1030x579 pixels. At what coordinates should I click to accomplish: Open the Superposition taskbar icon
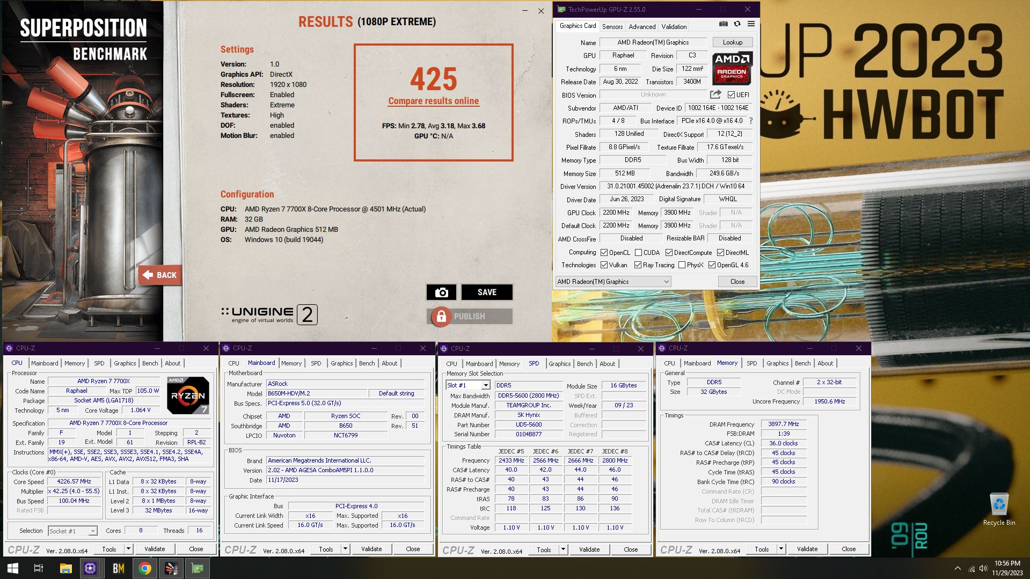pyautogui.click(x=171, y=568)
